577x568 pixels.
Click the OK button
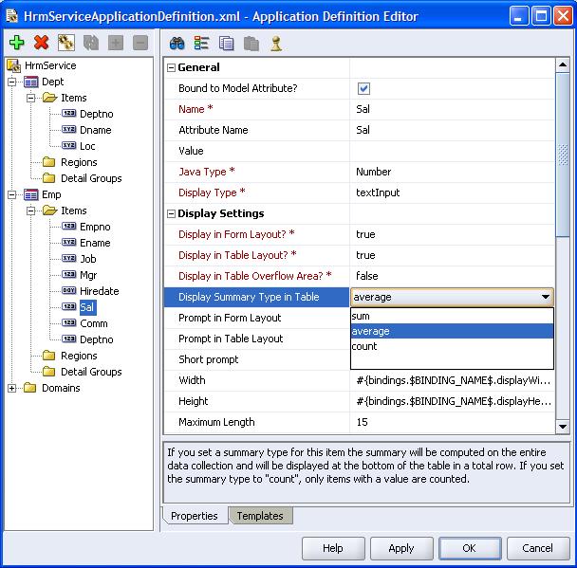point(469,548)
